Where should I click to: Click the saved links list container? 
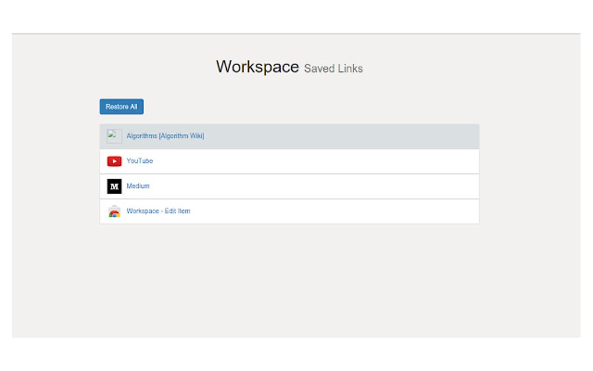coord(290,173)
